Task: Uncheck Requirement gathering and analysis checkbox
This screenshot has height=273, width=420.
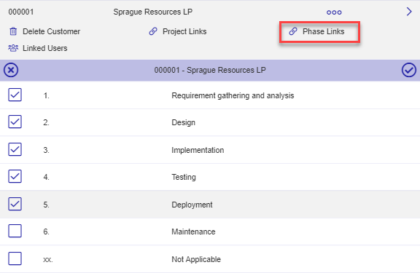Action: pos(15,95)
